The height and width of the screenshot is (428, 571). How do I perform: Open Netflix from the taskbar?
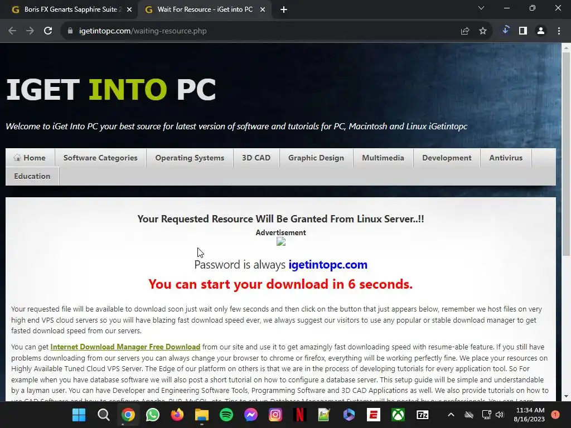pyautogui.click(x=299, y=415)
